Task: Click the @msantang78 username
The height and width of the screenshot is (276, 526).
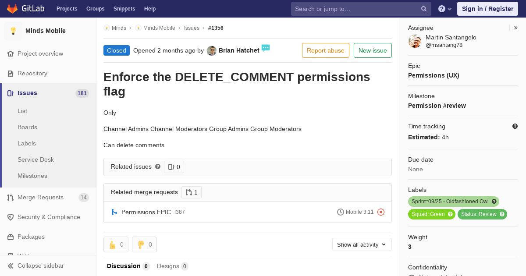Action: click(x=444, y=45)
